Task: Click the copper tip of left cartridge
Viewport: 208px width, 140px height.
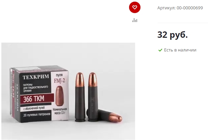Action: pos(80,79)
